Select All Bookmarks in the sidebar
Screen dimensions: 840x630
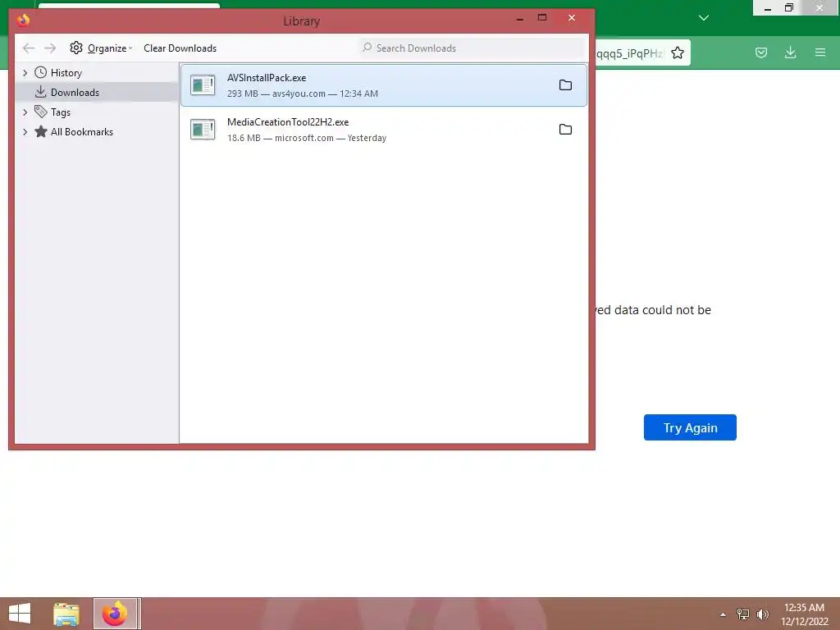pyautogui.click(x=81, y=132)
